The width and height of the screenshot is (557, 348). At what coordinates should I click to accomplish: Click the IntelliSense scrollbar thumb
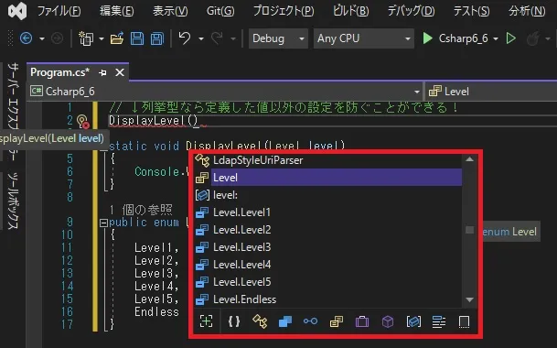(469, 230)
